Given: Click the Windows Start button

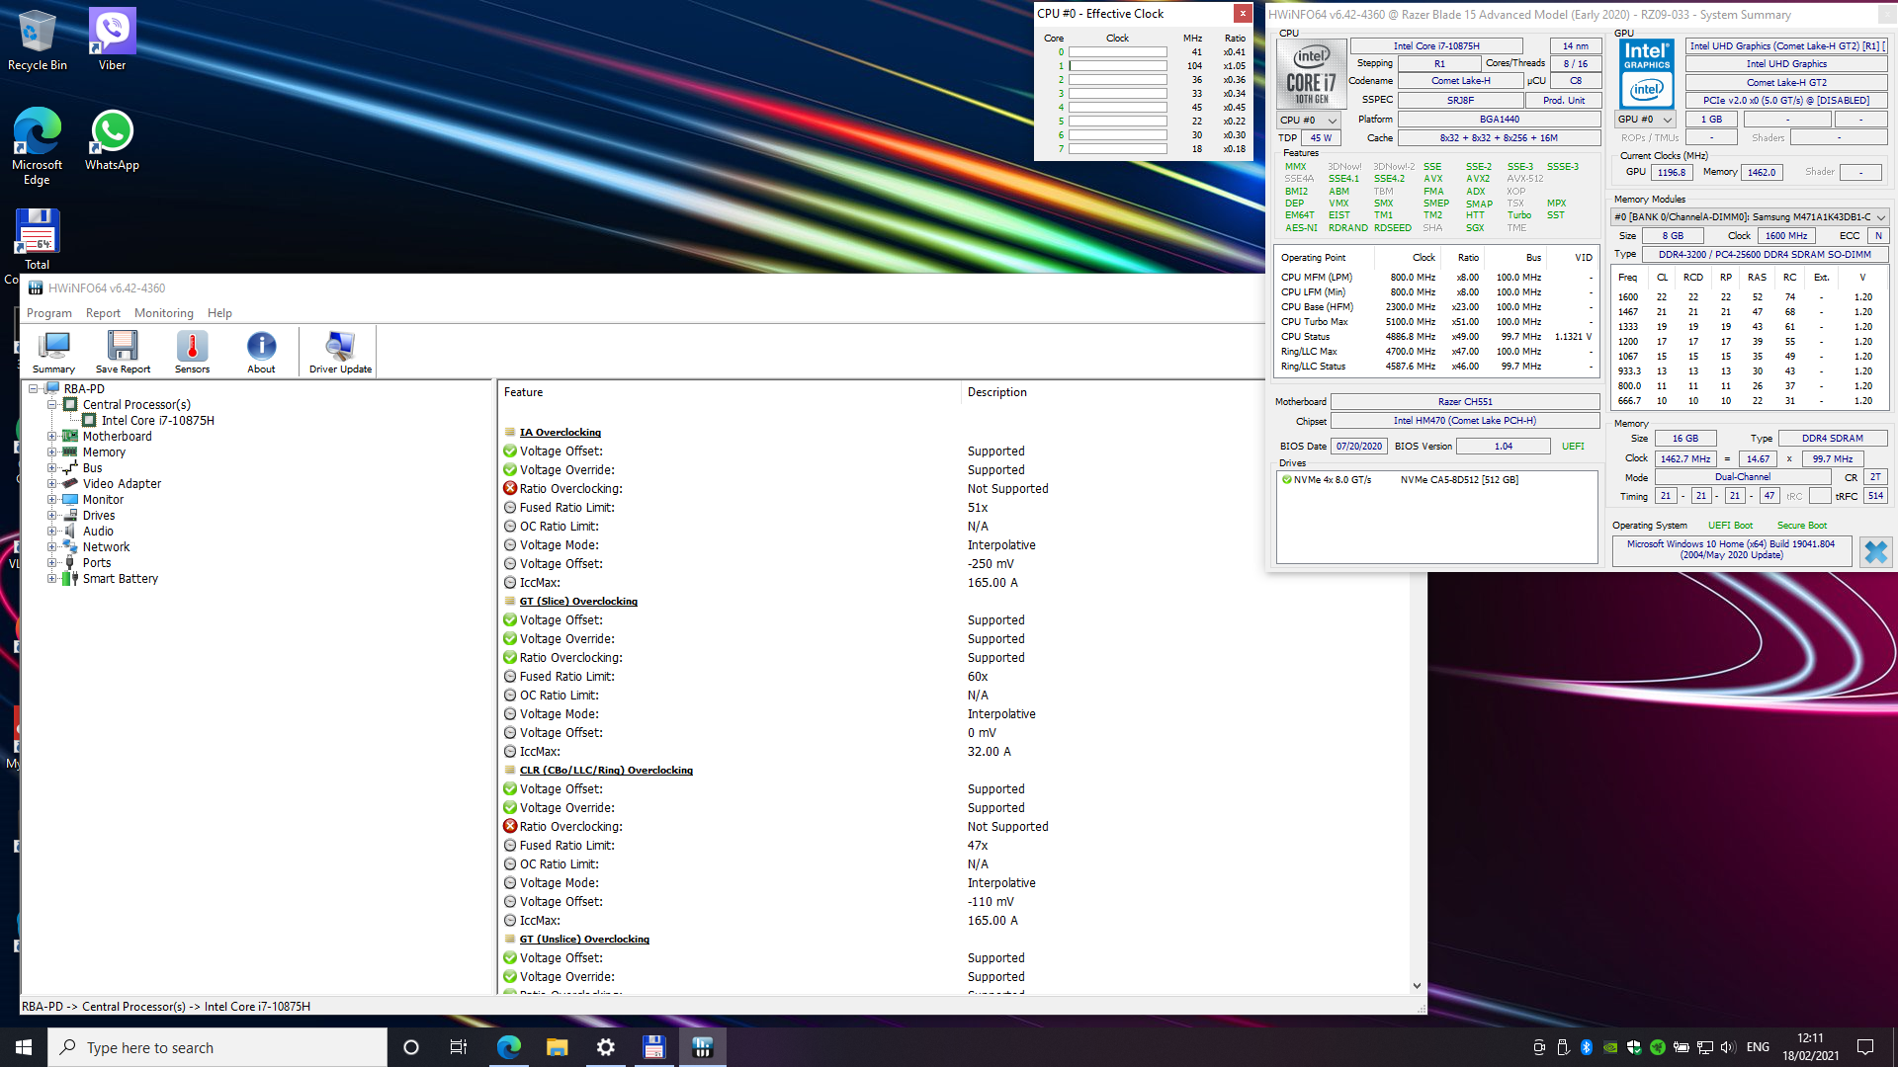Looking at the screenshot, I should click(24, 1047).
